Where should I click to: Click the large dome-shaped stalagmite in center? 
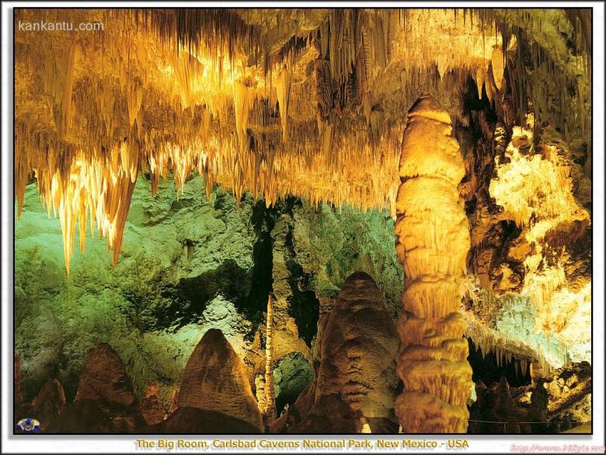357,342
